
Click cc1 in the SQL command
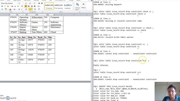pyautogui.click(x=144, y=61)
